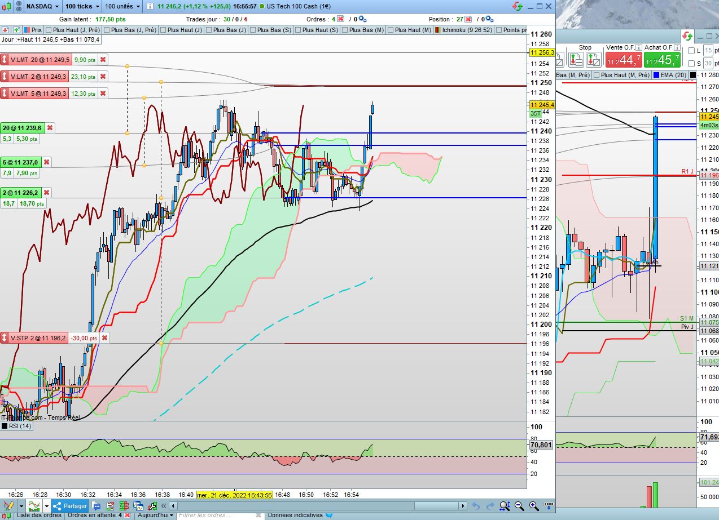
Task: Click the speech bubble comments icon
Action: 96,506
